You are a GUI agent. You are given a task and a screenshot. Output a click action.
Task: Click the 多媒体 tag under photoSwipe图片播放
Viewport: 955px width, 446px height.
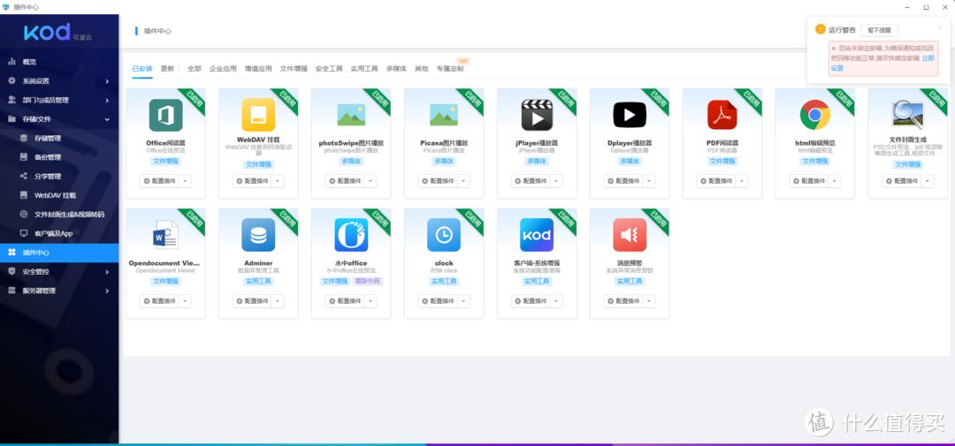pos(351,162)
